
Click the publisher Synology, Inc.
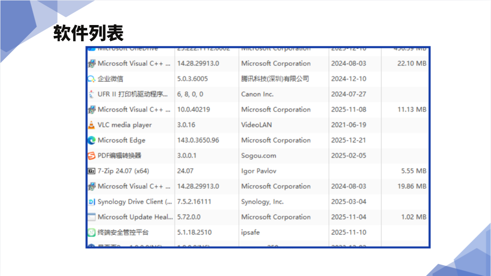[262, 202]
